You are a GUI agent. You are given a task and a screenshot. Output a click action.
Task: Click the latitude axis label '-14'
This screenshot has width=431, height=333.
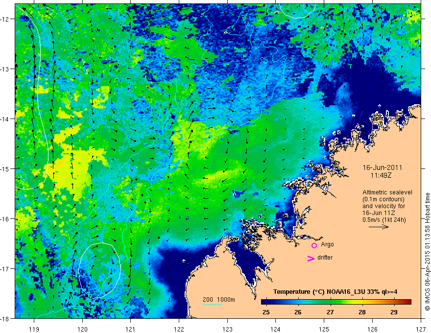click(x=5, y=119)
